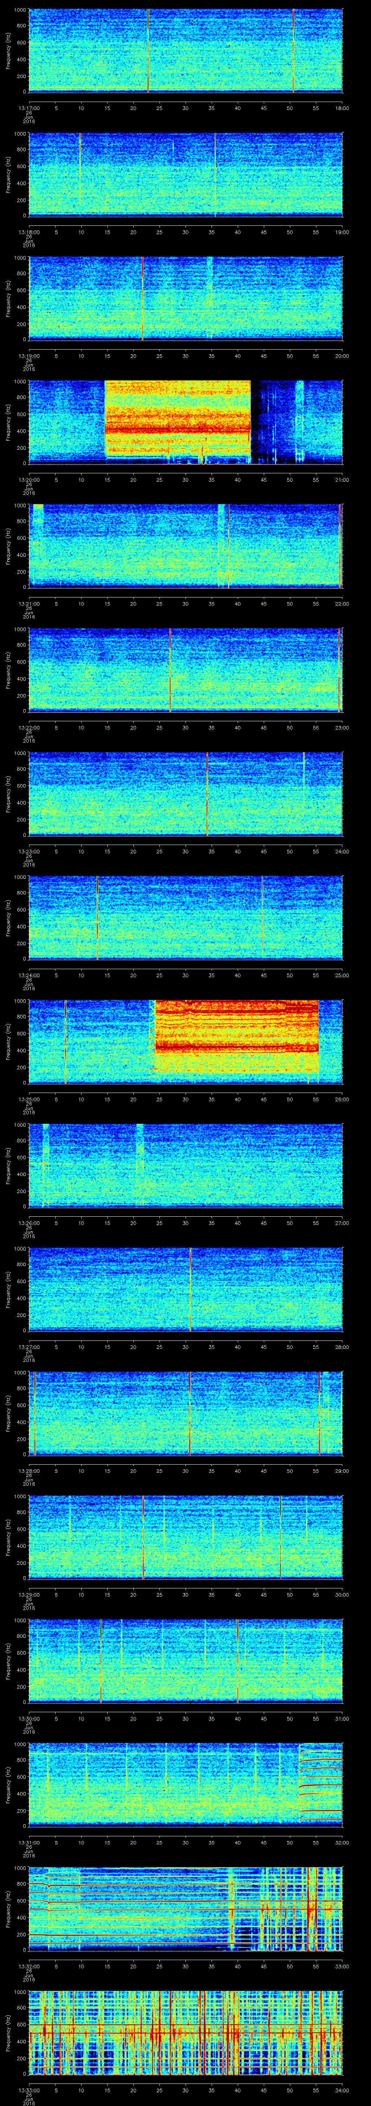
Task: Click the spectrogram panel starting at 13:17:00
Action: click(185, 52)
